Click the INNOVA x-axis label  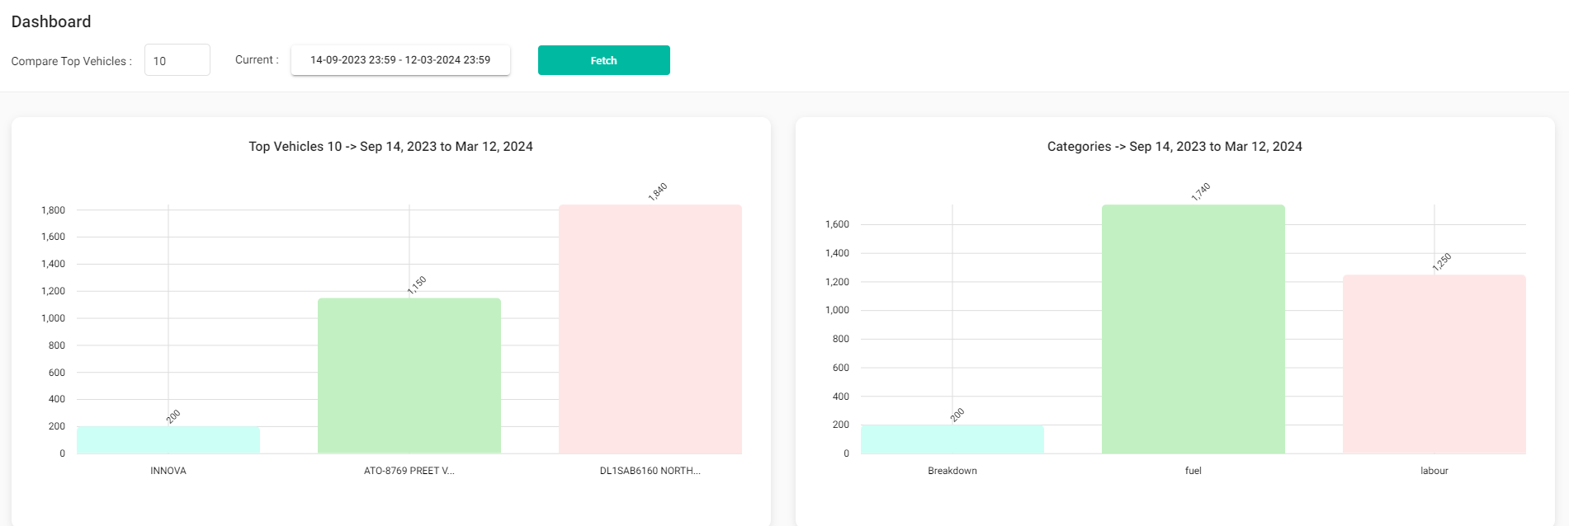[168, 471]
